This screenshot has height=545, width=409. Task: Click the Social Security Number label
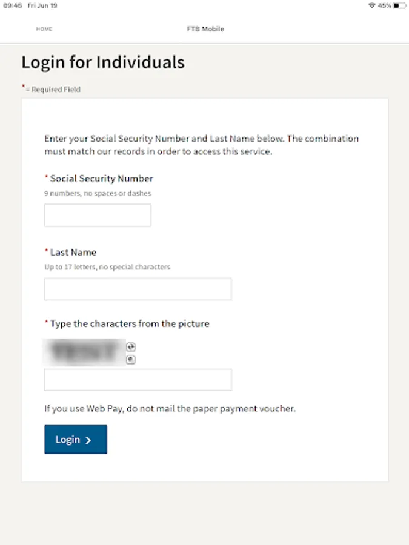pos(101,179)
